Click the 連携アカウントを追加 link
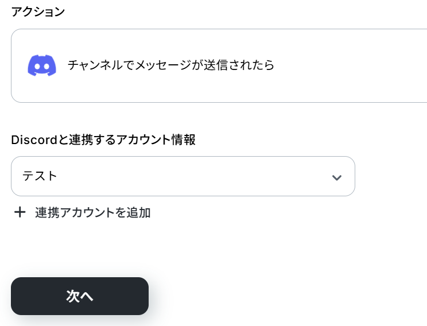The image size is (427, 326). coord(92,212)
